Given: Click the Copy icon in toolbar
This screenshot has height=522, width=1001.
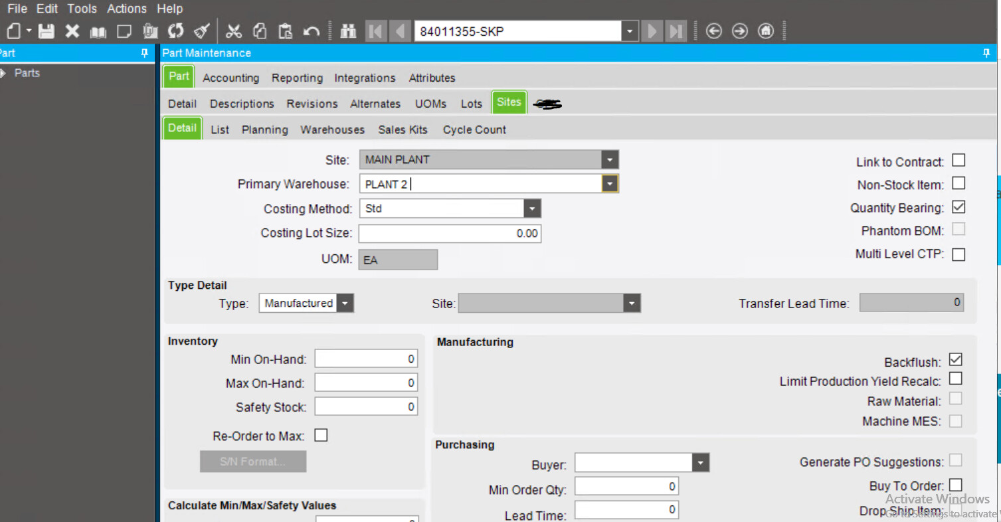Looking at the screenshot, I should tap(260, 31).
